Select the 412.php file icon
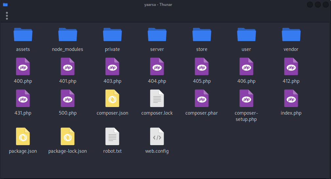Viewport: 331px width, 179px height. click(291, 66)
